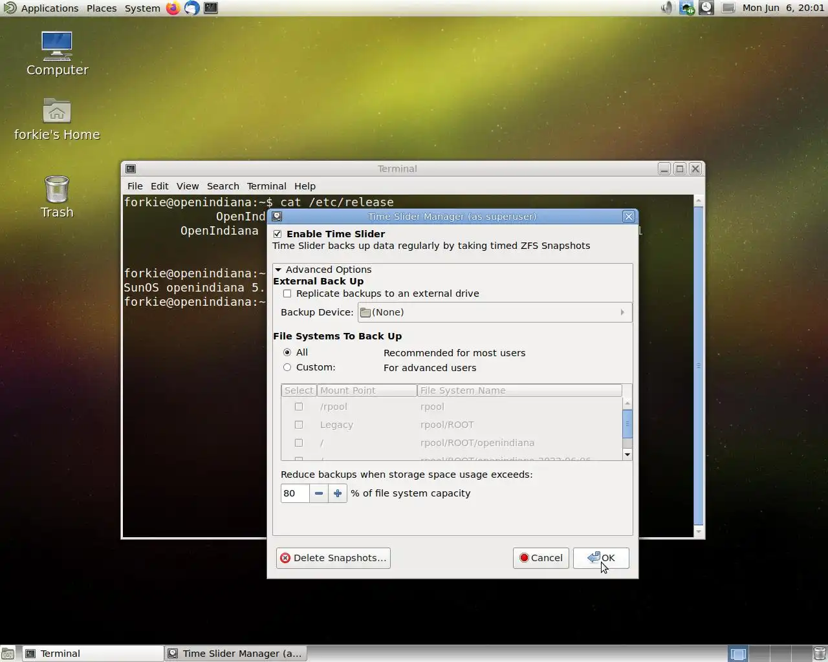Click the date and time clock

click(x=783, y=8)
